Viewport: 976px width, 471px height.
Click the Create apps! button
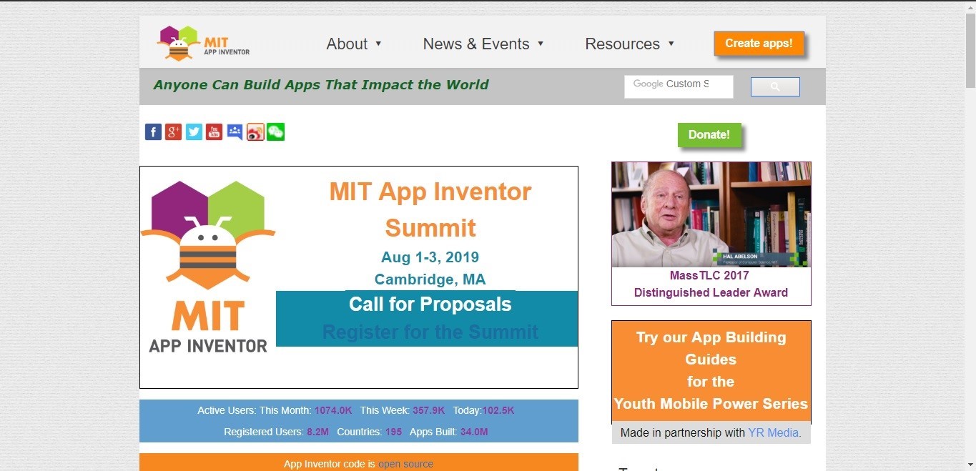(x=759, y=44)
